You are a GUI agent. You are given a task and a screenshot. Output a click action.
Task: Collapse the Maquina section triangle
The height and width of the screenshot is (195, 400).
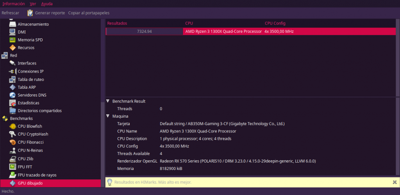108,116
